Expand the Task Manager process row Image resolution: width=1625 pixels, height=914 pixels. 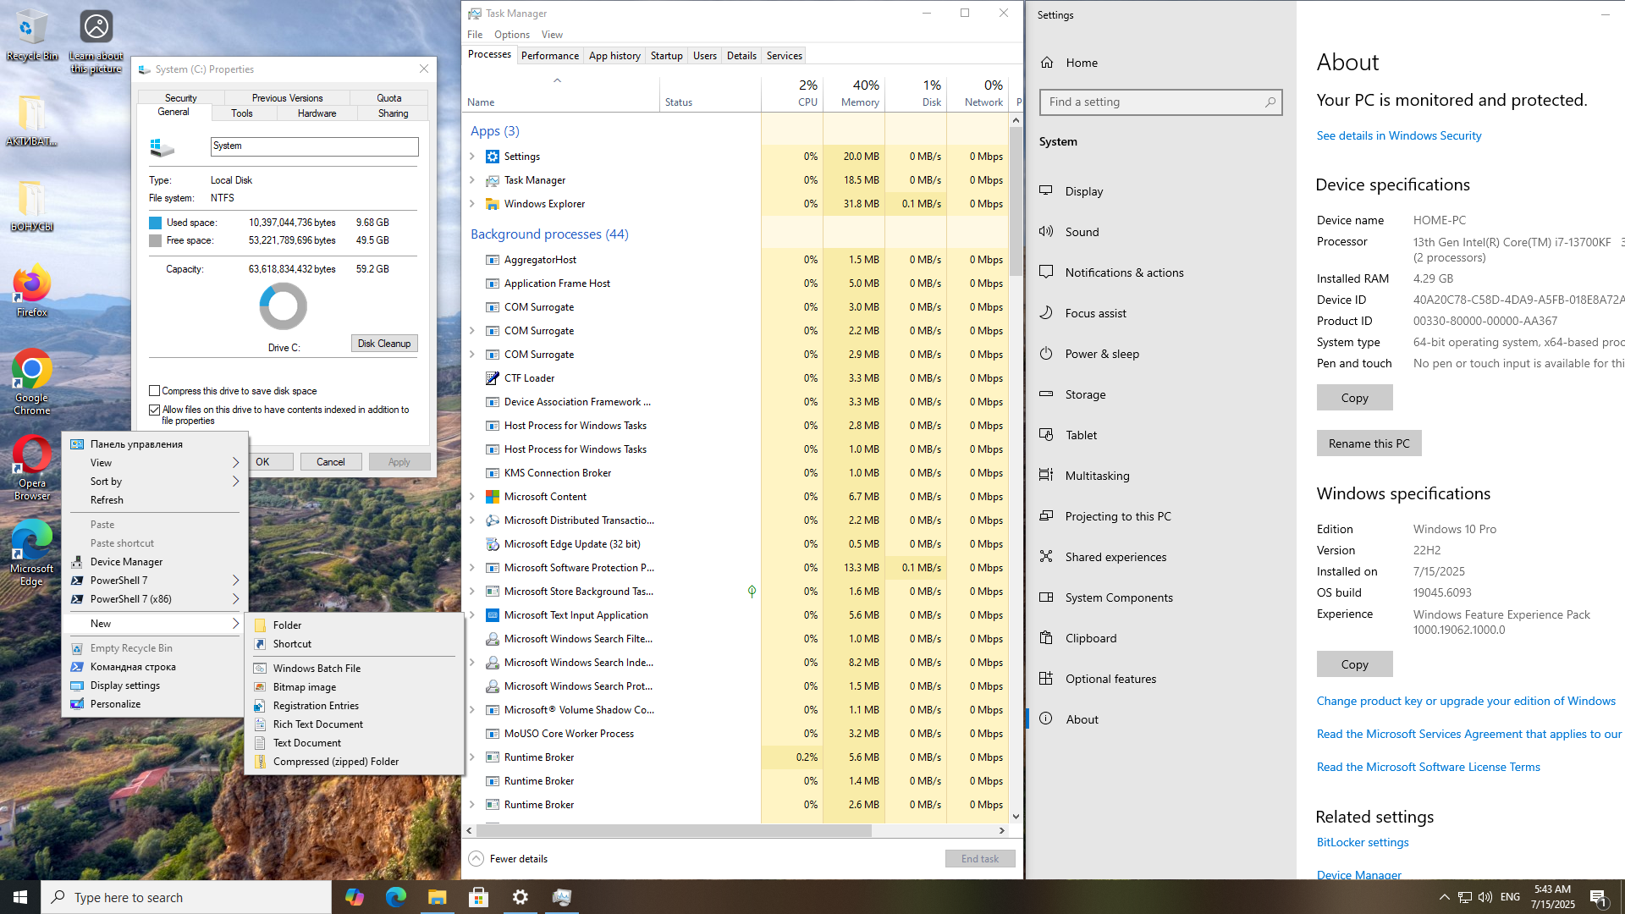[472, 180]
